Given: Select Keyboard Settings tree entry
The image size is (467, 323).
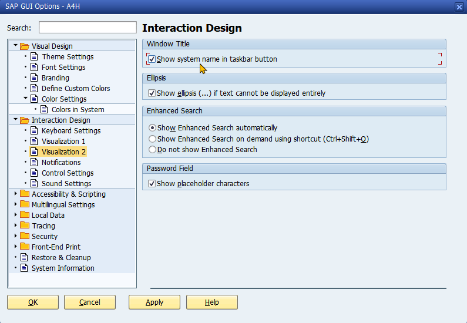Looking at the screenshot, I should [71, 131].
